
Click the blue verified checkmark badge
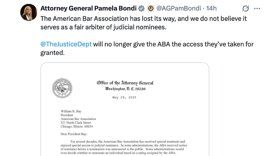(141, 9)
